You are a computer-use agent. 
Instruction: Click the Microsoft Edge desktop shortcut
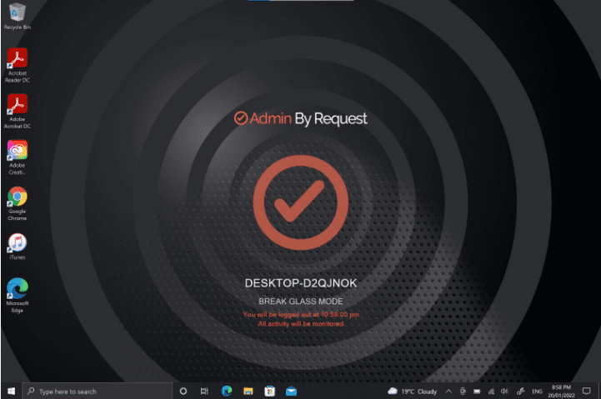click(17, 290)
